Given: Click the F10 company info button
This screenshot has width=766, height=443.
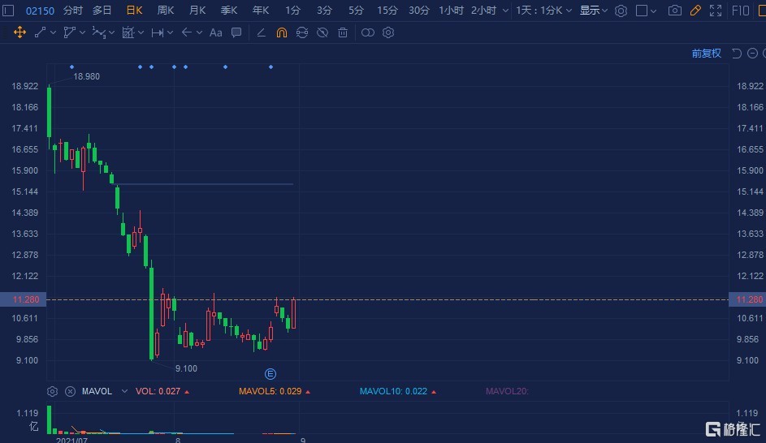Looking at the screenshot, I should point(741,11).
